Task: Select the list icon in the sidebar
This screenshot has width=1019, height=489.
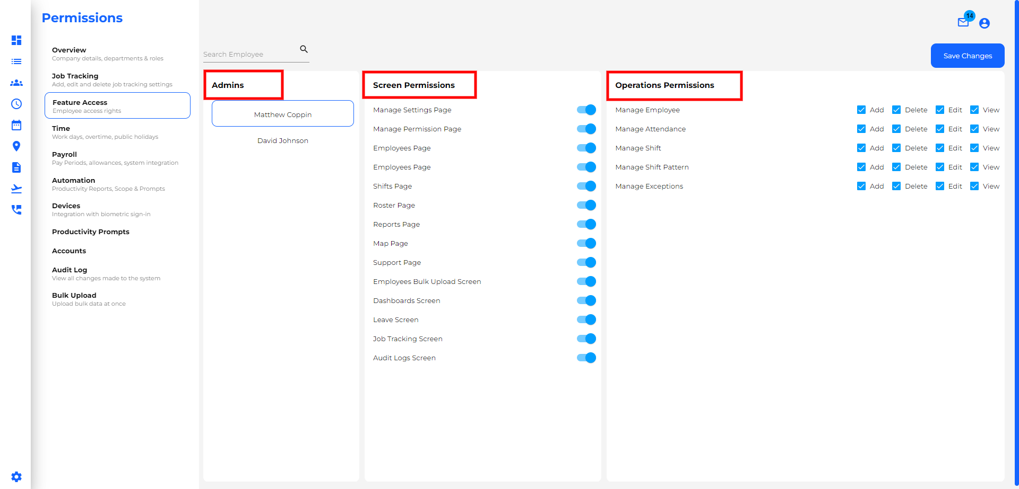Action: tap(16, 61)
